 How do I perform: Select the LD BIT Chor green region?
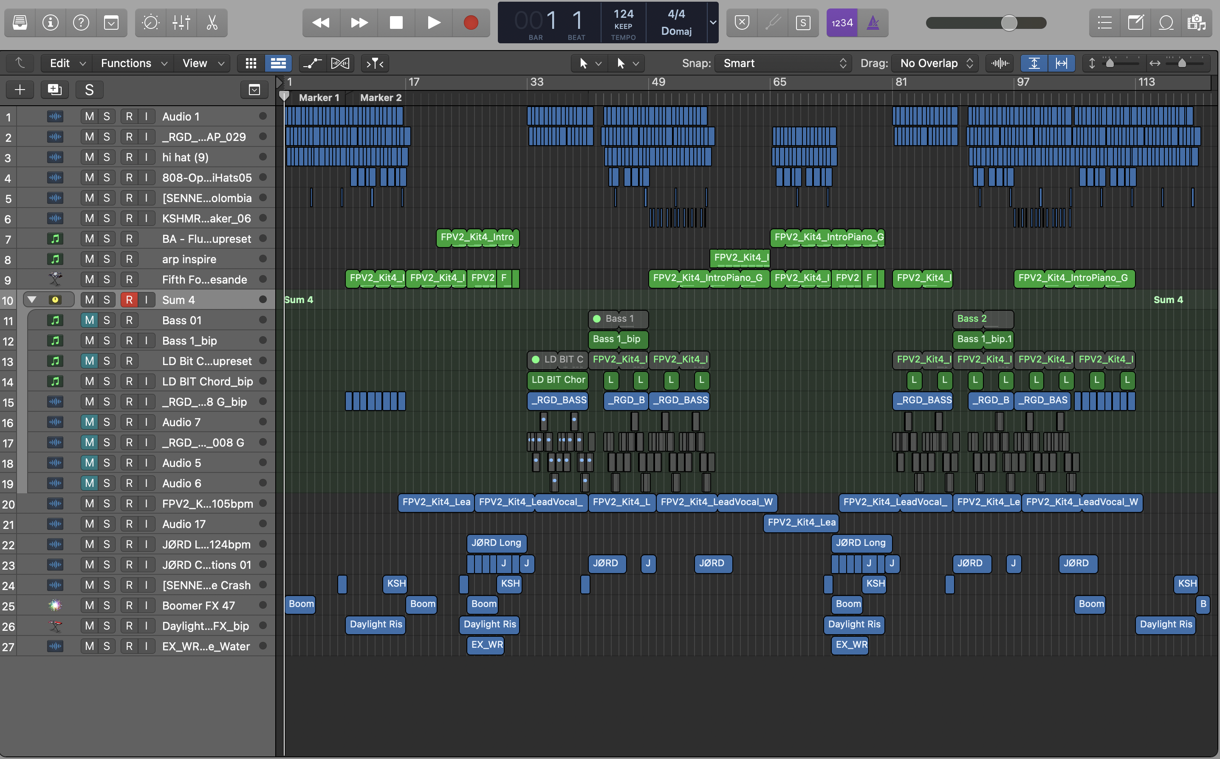(x=558, y=380)
